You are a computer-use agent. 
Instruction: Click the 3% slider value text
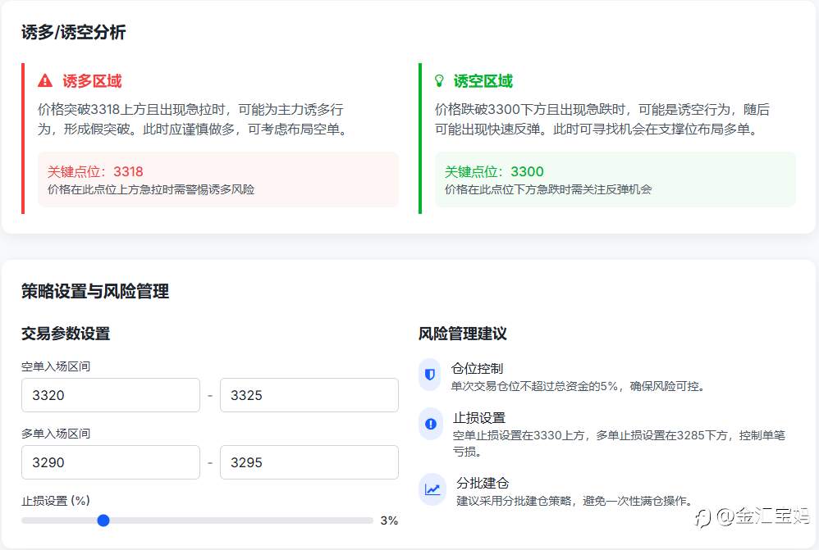[x=389, y=520]
